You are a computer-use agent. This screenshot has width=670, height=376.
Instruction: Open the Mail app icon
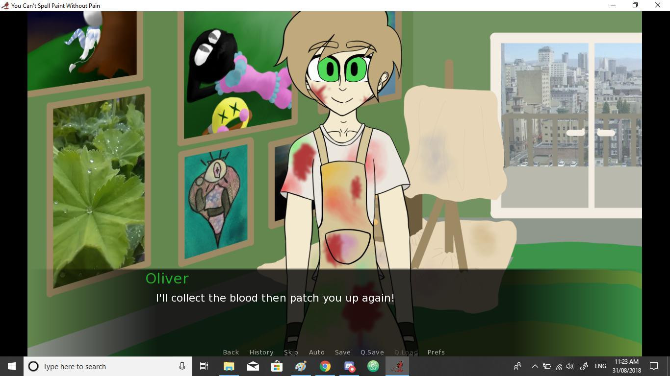pyautogui.click(x=253, y=366)
